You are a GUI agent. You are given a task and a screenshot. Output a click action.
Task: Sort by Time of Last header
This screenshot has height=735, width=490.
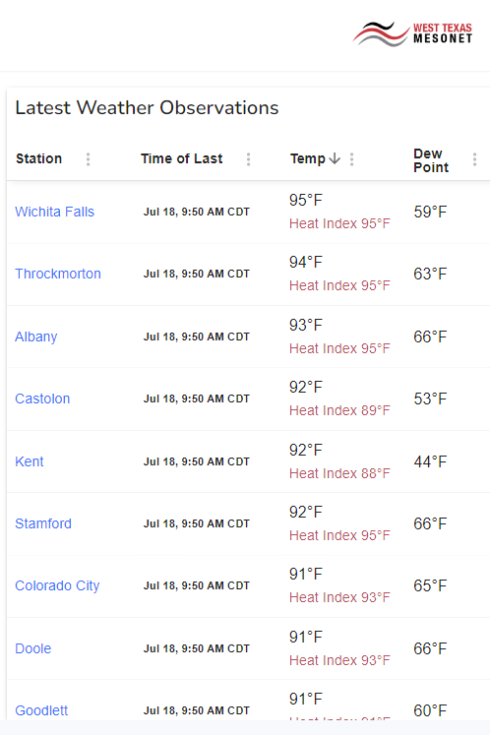(181, 159)
